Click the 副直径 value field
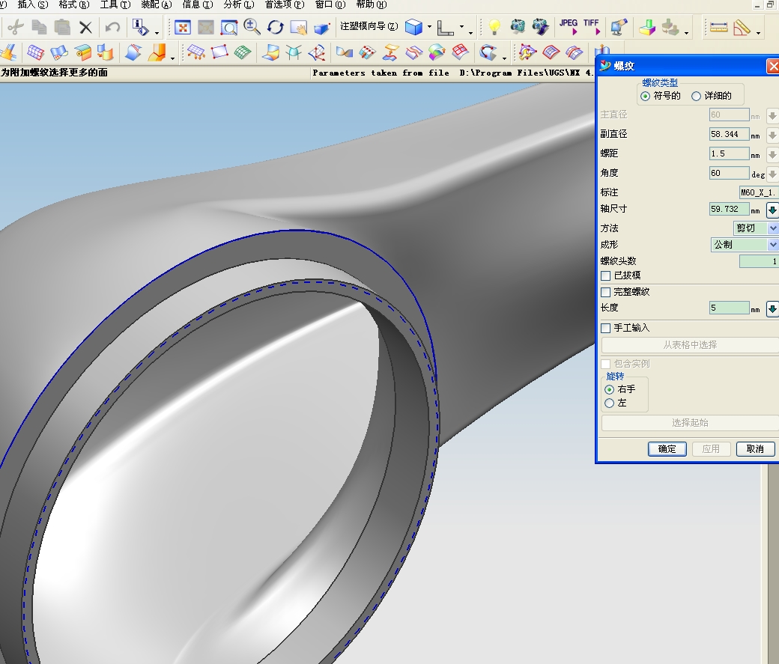779x664 pixels. (x=729, y=134)
